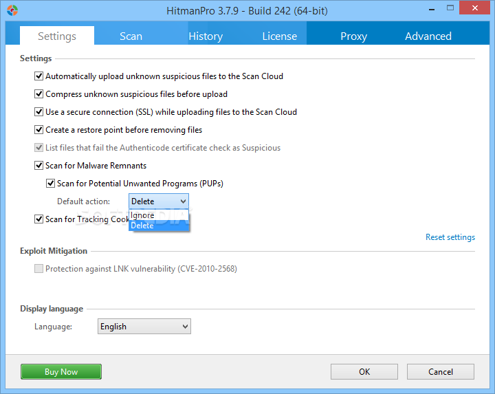The width and height of the screenshot is (495, 394).
Task: Uncheck Scan for Tracking Cookies
Action: 38,219
